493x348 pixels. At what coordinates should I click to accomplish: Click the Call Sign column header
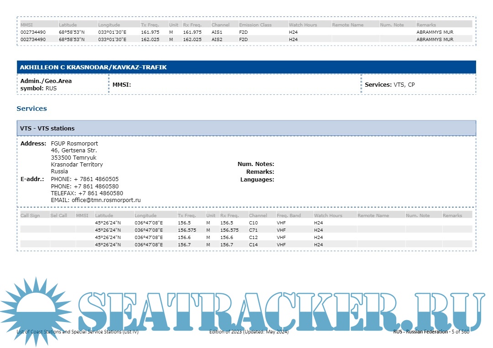click(30, 215)
